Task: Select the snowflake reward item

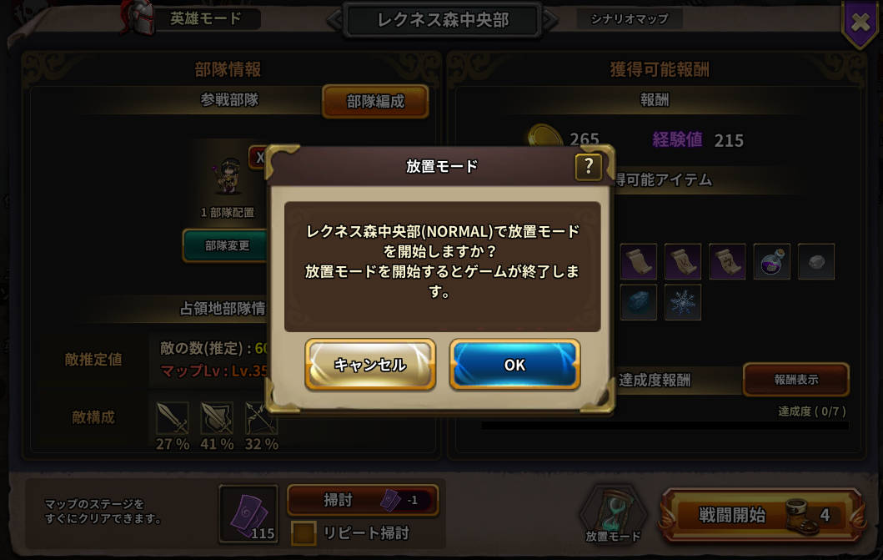Action: pyautogui.click(x=683, y=303)
